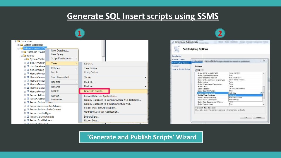Choose Import Data... in Tasks submenu
The height and width of the screenshot is (158, 281).
92,117
